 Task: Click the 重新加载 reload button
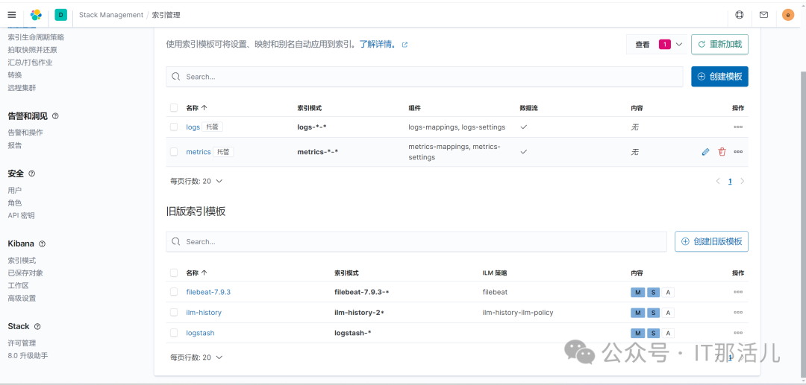(x=719, y=45)
